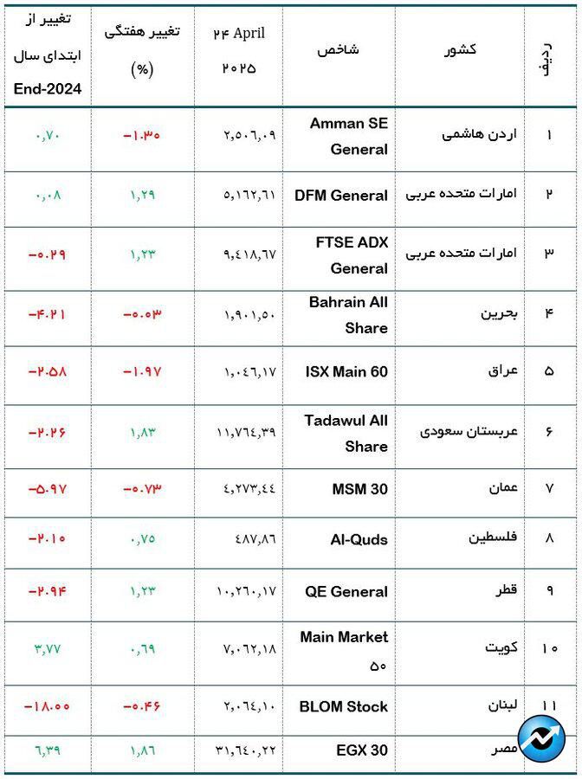Click the -18.00 Lebanon year-to-date value
The height and width of the screenshot is (779, 582).
coord(48,706)
